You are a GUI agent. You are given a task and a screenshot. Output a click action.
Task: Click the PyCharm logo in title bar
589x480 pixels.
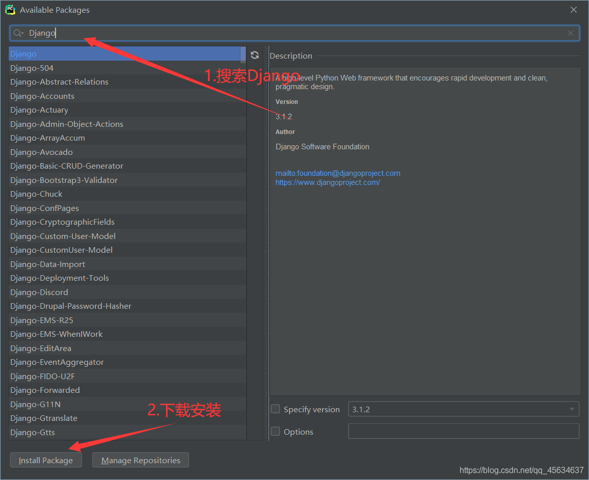tap(10, 10)
